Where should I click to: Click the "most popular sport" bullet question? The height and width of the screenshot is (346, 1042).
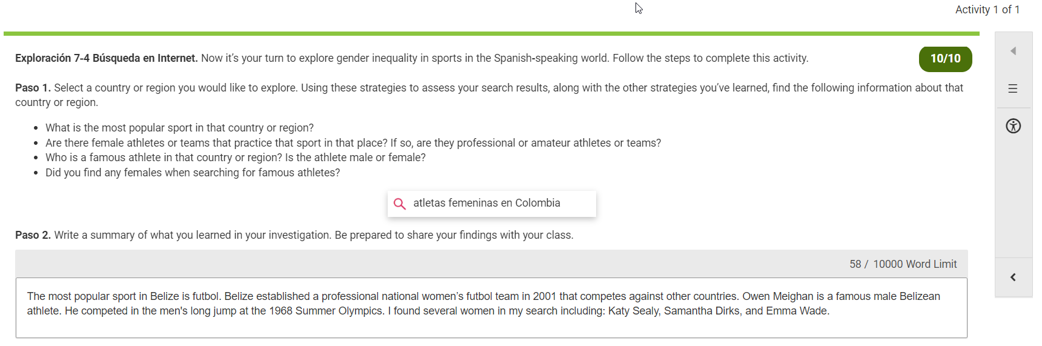[x=179, y=128]
